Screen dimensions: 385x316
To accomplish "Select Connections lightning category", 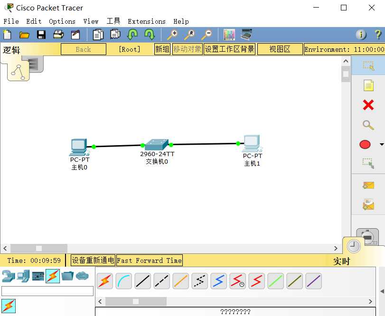I will [53, 276].
